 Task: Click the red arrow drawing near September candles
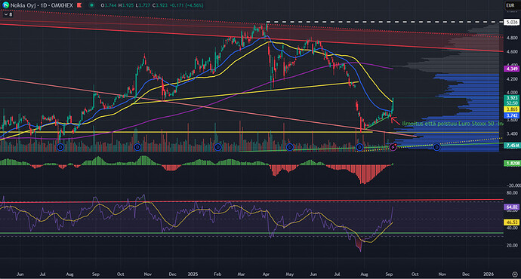coord(395,120)
